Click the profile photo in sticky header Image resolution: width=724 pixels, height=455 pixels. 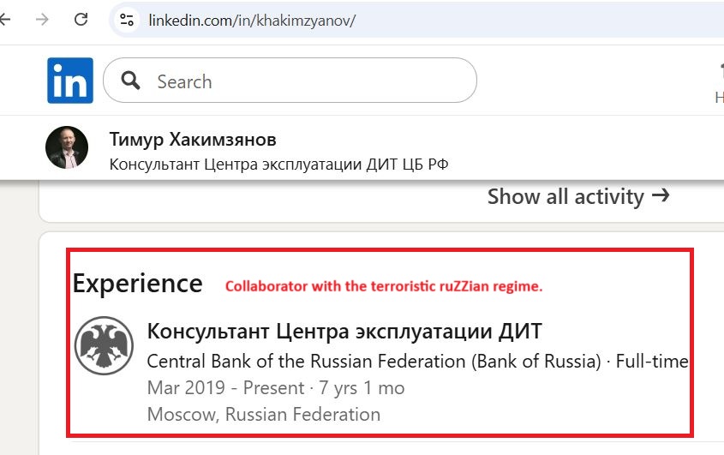[x=67, y=148]
